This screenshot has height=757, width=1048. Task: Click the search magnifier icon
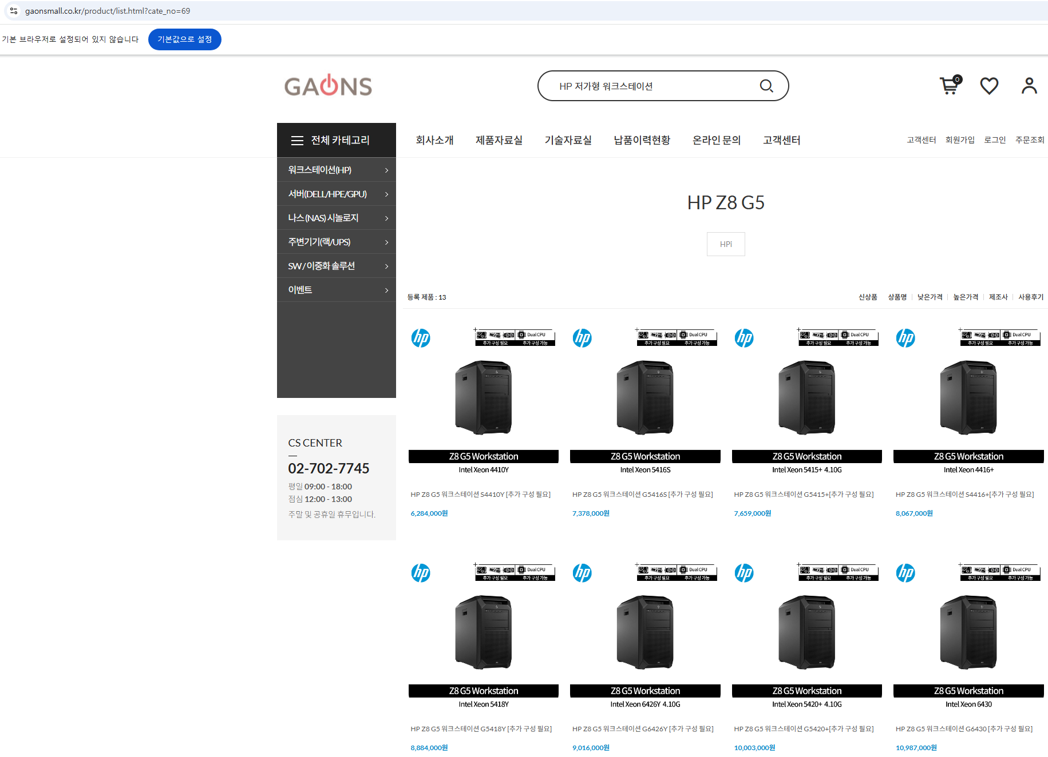tap(766, 86)
